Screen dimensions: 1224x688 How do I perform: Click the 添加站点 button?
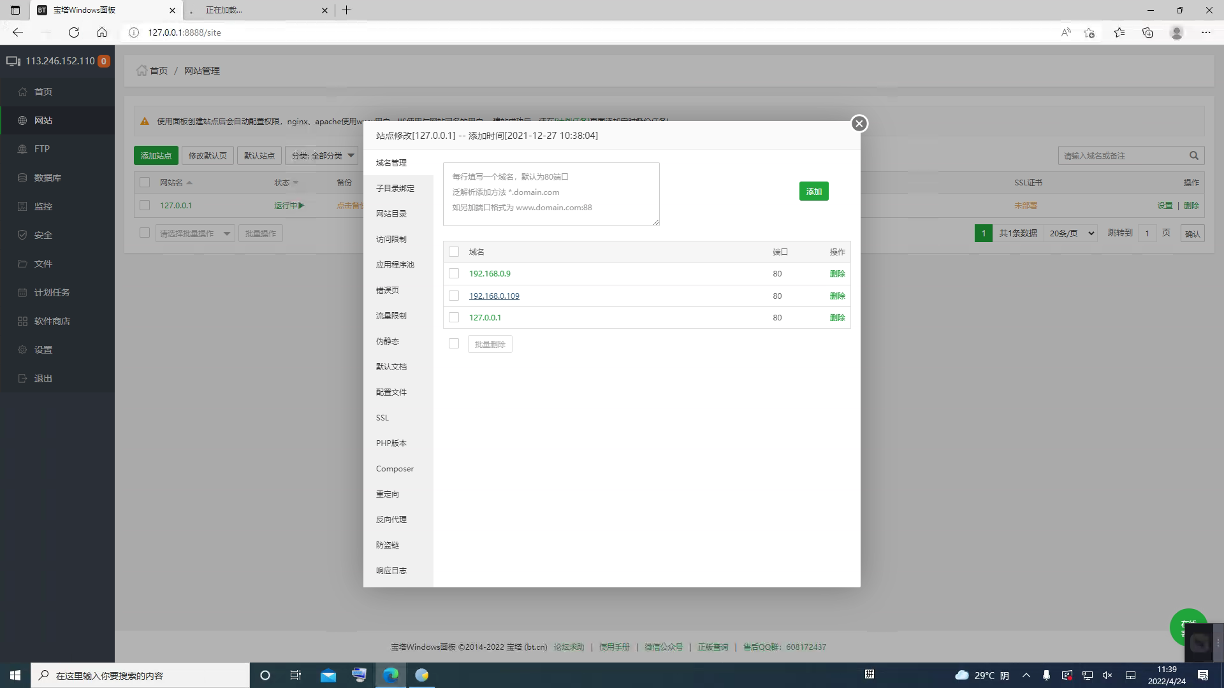point(156,155)
